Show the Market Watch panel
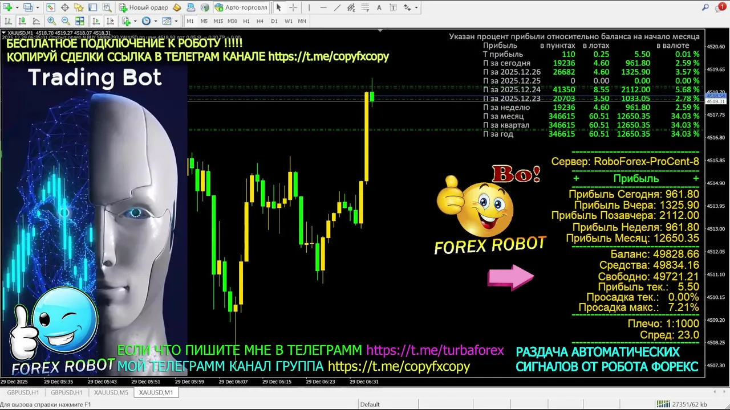The height and width of the screenshot is (410, 730). pos(51,7)
